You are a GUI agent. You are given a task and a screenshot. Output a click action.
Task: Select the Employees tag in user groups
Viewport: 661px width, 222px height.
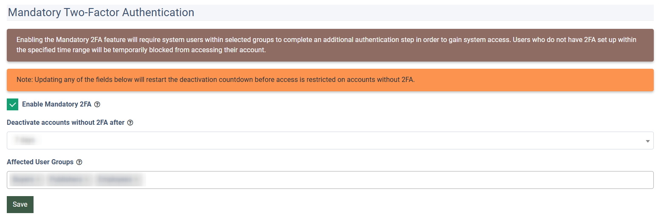pos(114,180)
